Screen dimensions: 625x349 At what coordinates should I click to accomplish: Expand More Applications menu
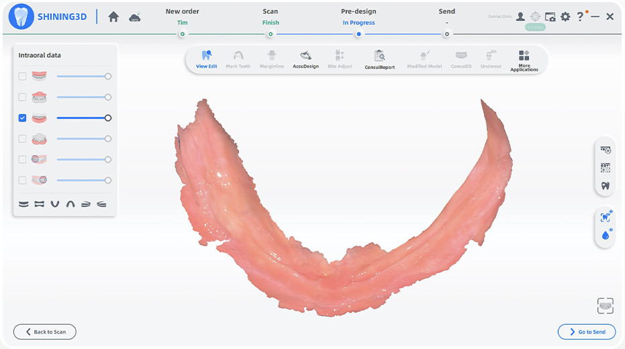tap(524, 60)
